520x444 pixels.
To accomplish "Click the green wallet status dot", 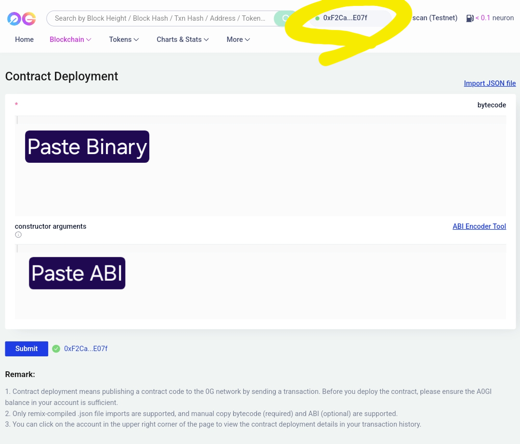I will click(x=317, y=18).
